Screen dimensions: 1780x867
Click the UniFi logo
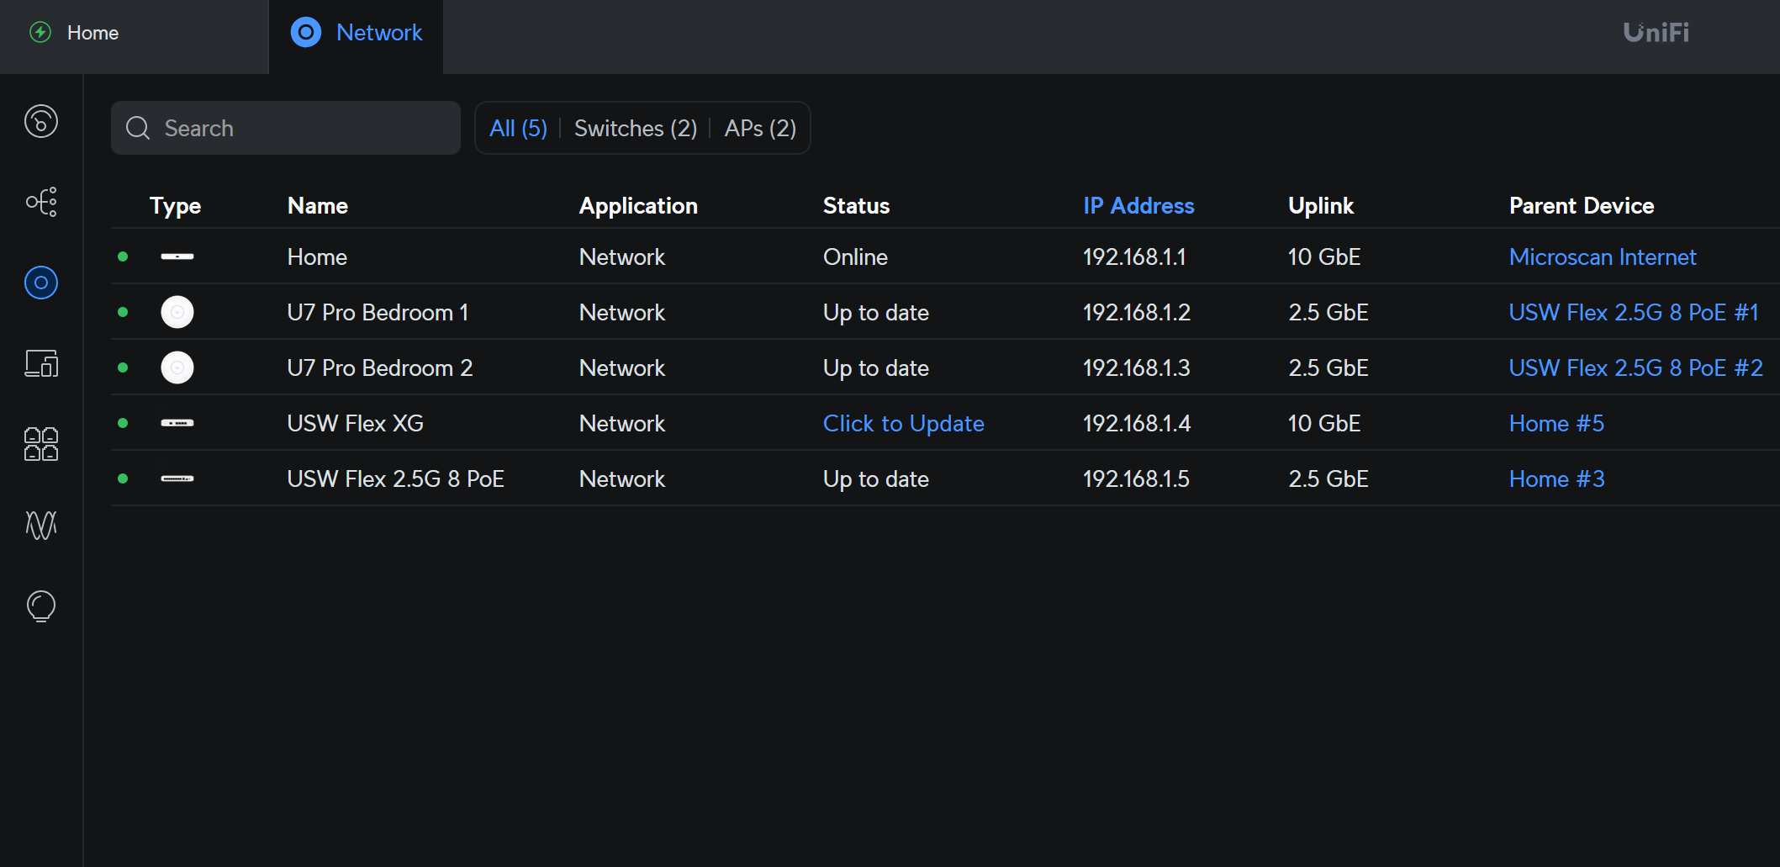pyautogui.click(x=1656, y=33)
